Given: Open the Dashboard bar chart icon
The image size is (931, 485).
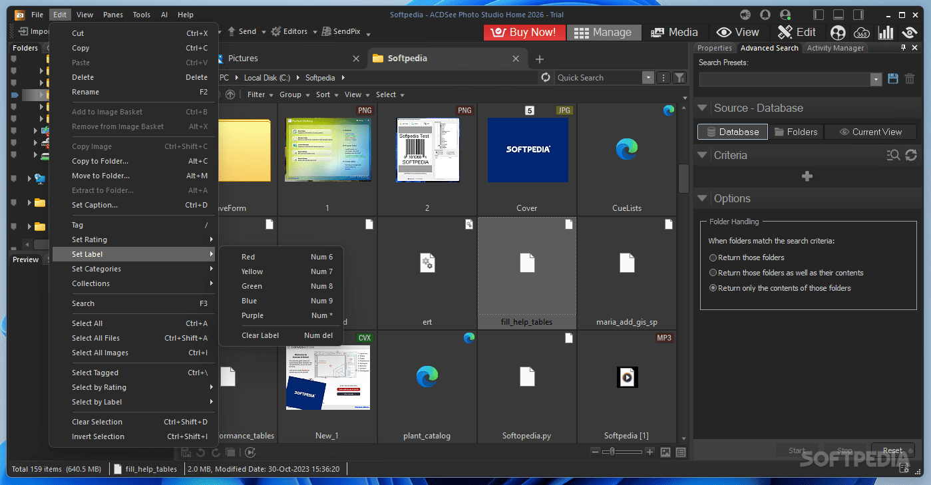Looking at the screenshot, I should [x=886, y=32].
